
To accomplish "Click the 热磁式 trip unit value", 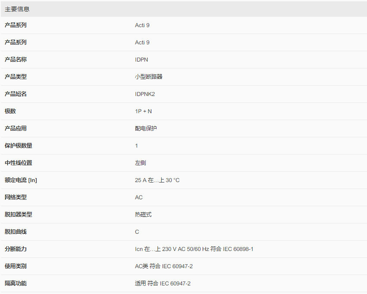I will (143, 214).
